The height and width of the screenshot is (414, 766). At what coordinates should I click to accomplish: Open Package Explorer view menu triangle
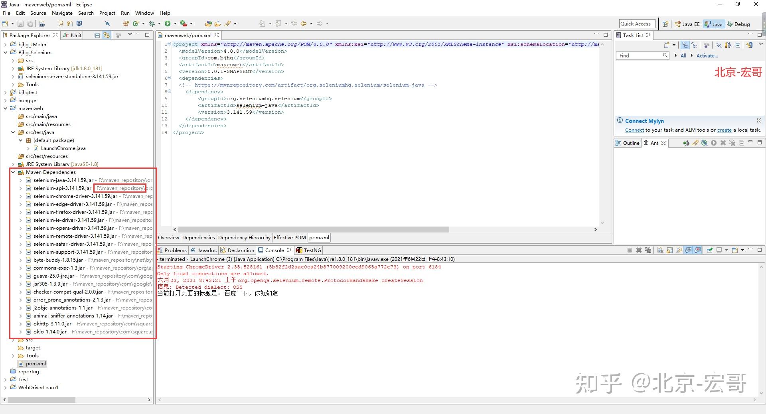tap(130, 35)
